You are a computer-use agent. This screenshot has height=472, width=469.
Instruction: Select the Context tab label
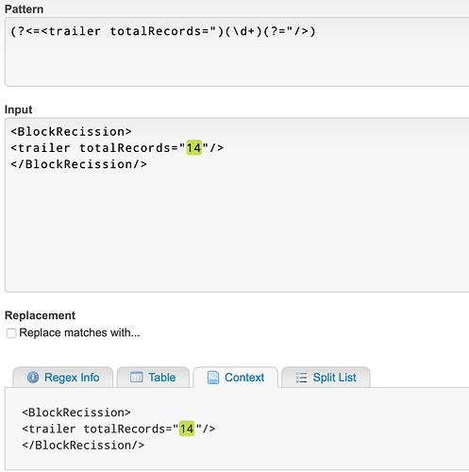(244, 378)
